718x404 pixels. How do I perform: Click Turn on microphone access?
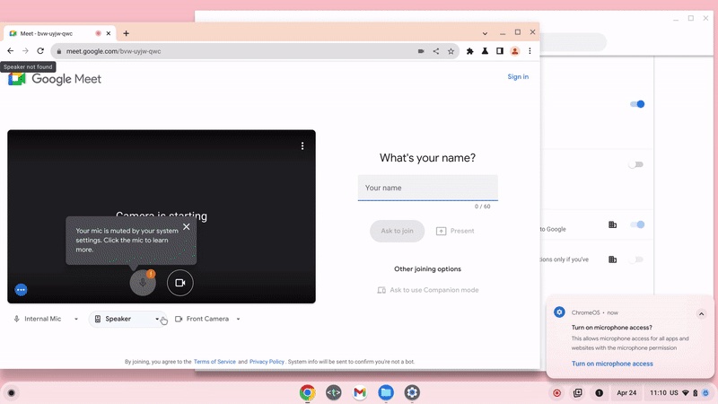(x=612, y=364)
